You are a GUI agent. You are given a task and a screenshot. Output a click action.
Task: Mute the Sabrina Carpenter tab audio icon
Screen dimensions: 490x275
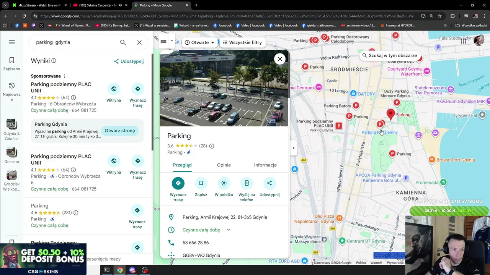(x=120, y=5)
